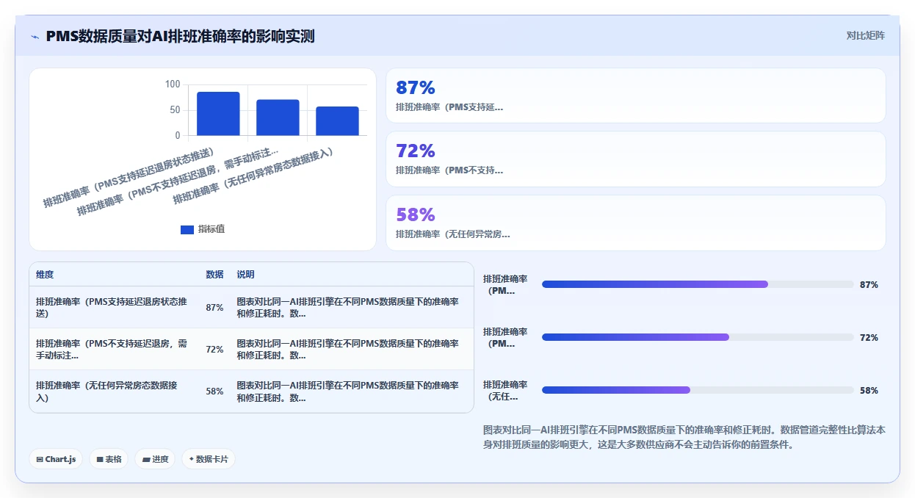Click the 数据卡片 tag chip
915x498 pixels.
coord(209,459)
